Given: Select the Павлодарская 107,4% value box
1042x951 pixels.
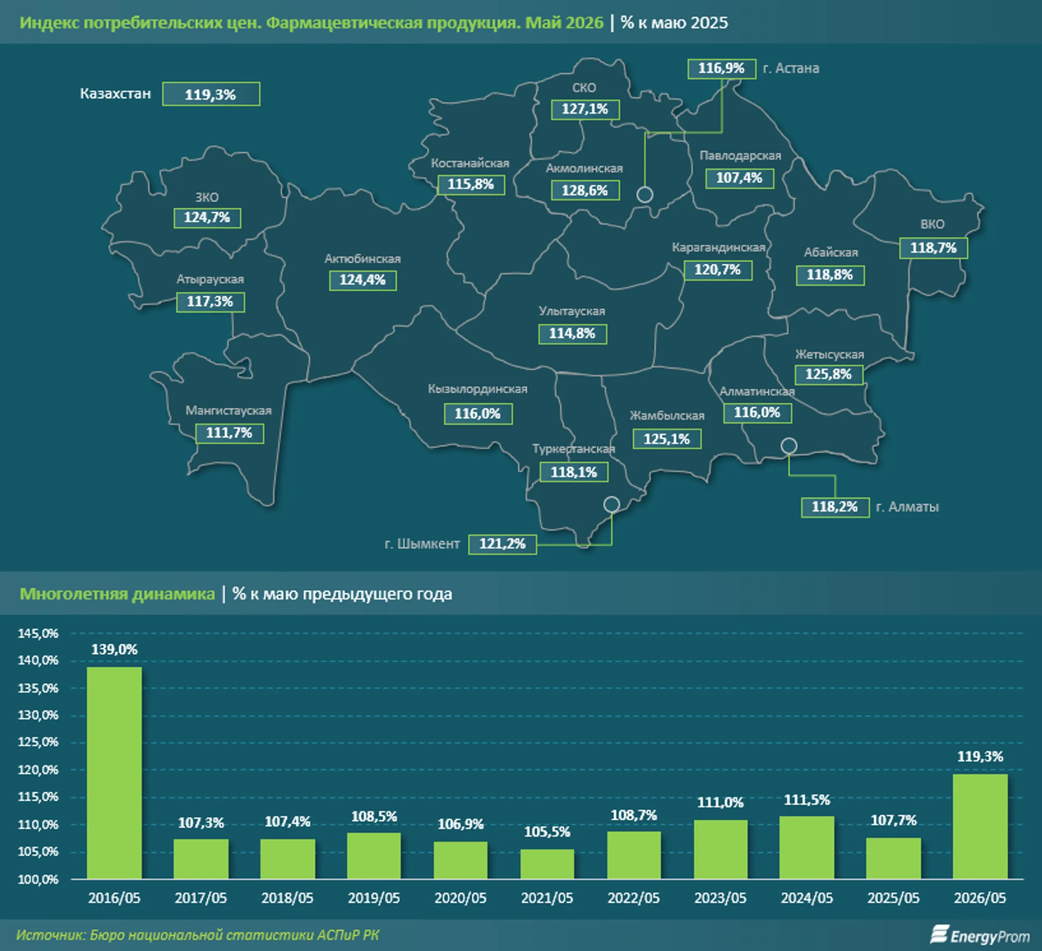Looking at the screenshot, I should point(739,178).
